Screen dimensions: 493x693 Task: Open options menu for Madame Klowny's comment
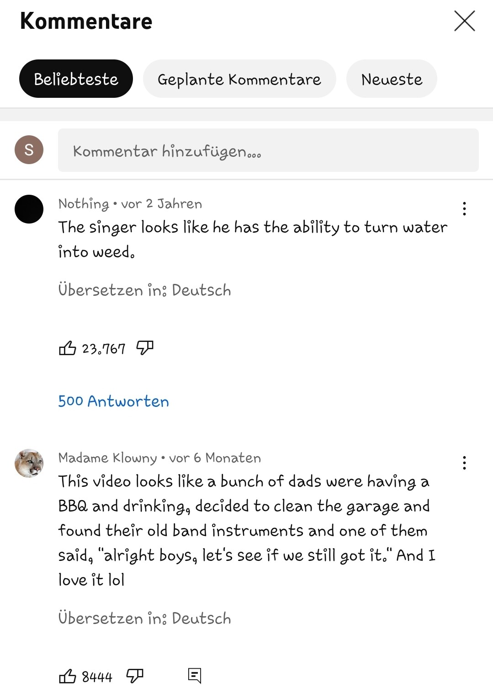click(464, 463)
